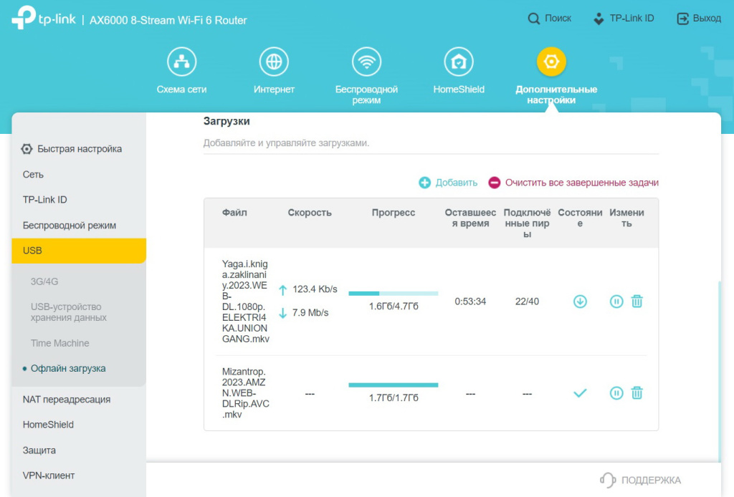
Task: Click Быстрая настройка gear icon in sidebar
Action: click(x=27, y=149)
